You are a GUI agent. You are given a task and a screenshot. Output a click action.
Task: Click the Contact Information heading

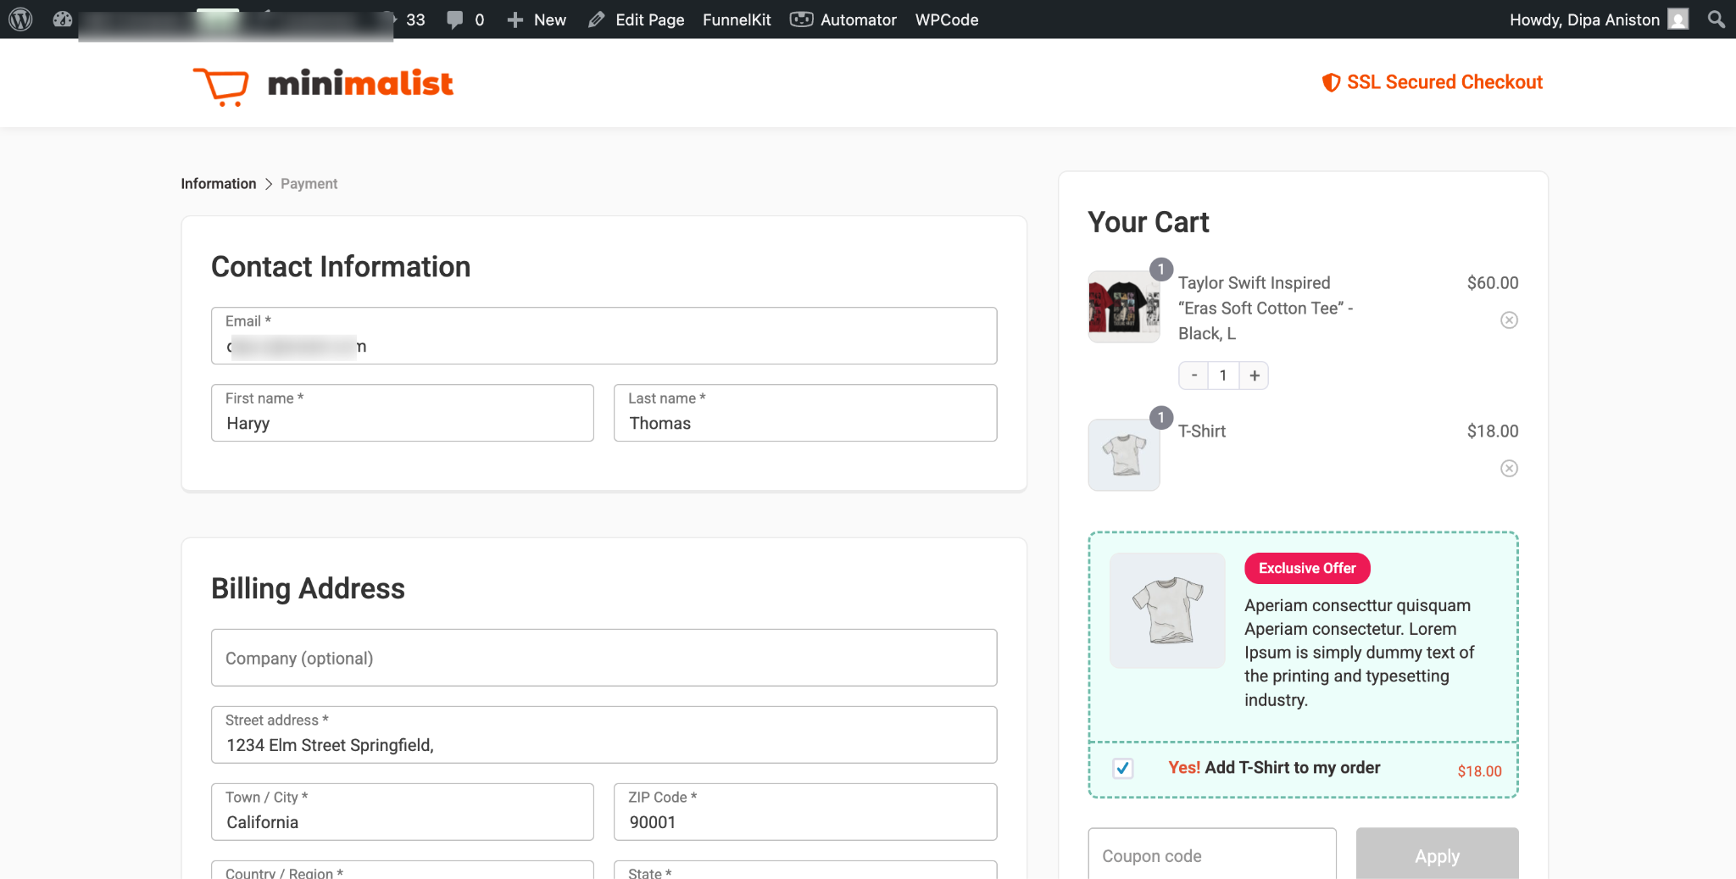(341, 267)
